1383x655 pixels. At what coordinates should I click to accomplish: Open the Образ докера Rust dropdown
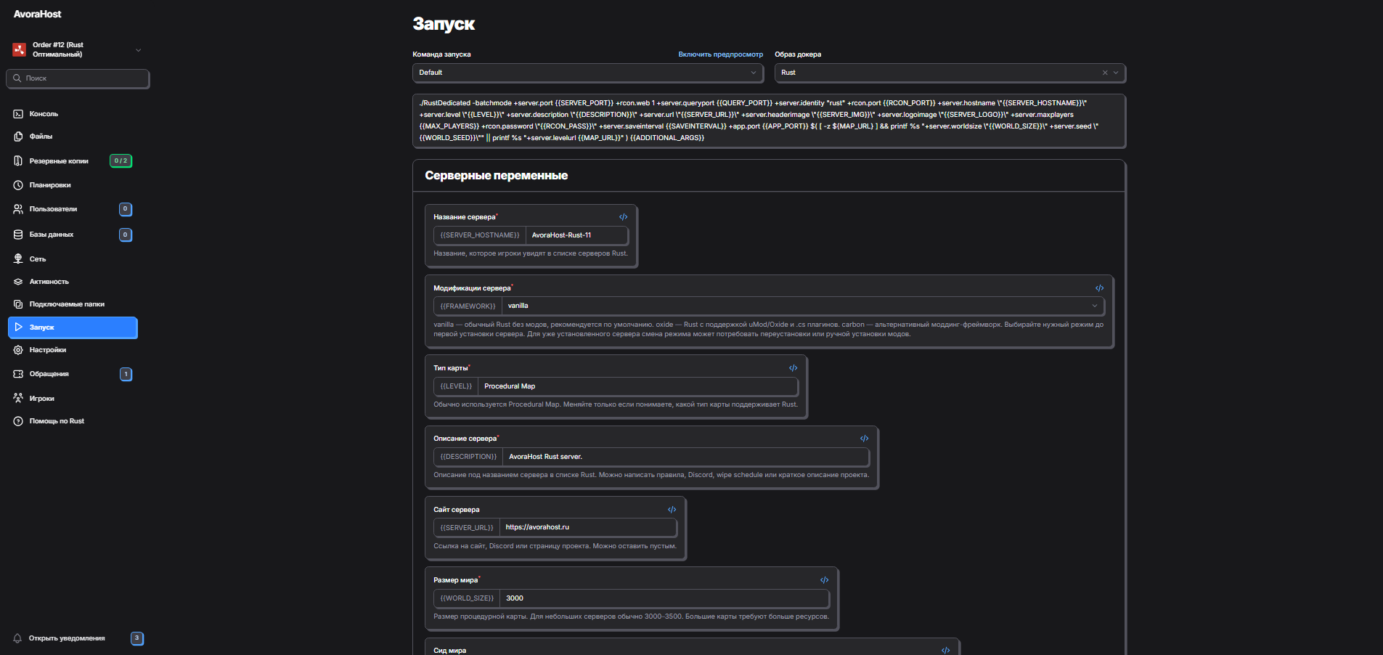950,73
